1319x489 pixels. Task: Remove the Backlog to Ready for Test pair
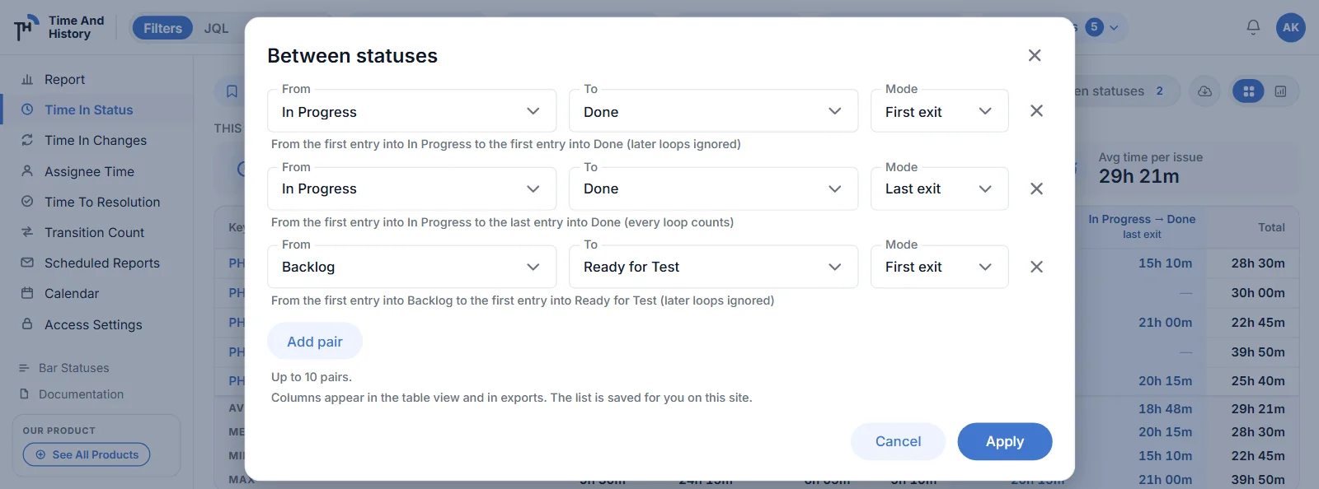coord(1037,267)
